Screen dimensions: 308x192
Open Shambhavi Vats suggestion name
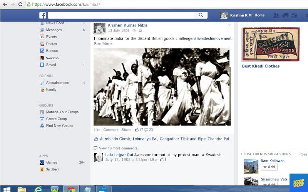274,179
